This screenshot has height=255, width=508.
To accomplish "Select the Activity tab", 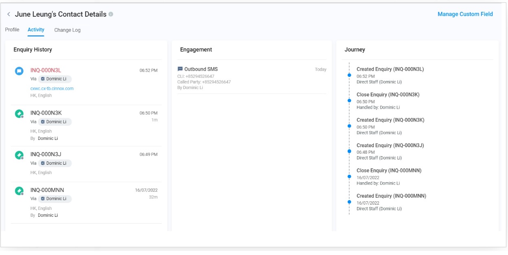I will [x=36, y=30].
